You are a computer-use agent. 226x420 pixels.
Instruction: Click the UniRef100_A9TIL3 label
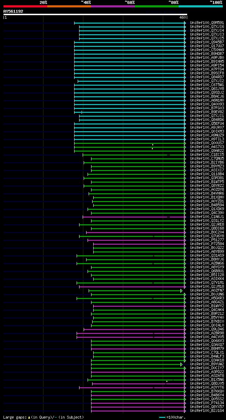[x=207, y=139]
